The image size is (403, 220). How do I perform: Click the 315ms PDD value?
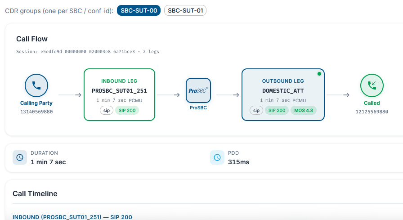(x=238, y=162)
